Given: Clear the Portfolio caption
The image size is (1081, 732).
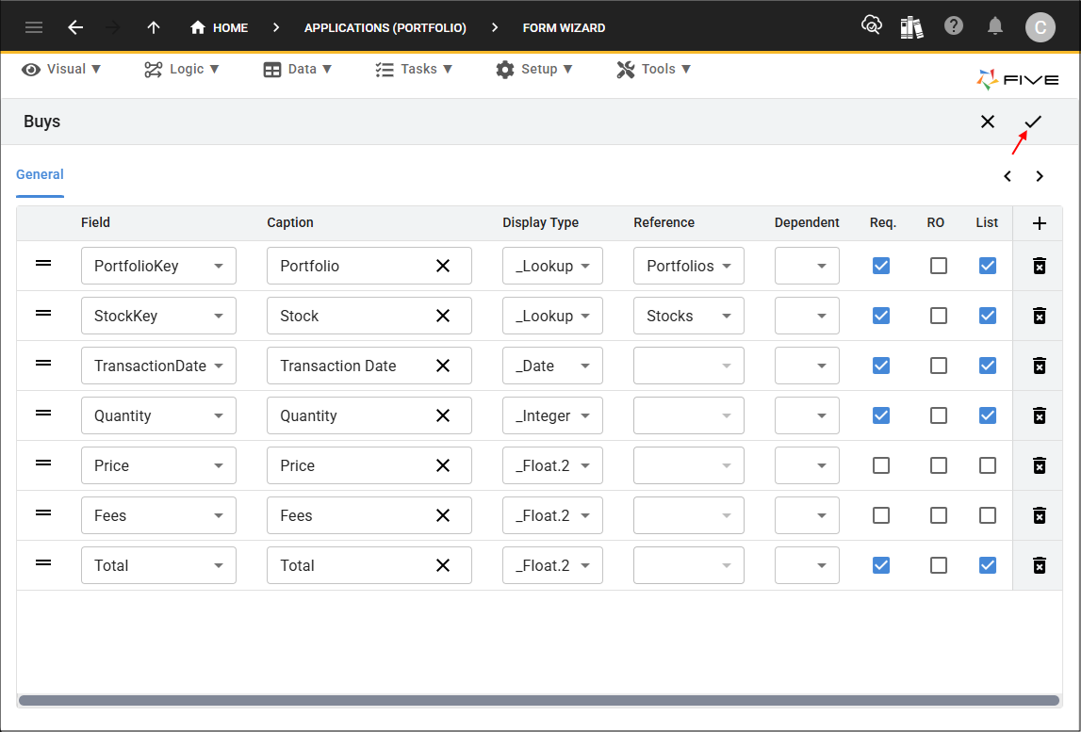Looking at the screenshot, I should (443, 266).
